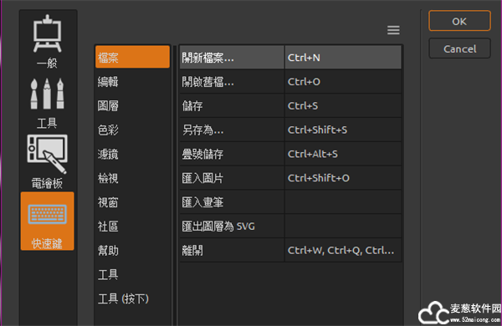502x326 pixels.
Task: Edit the Ctrl+S shortcut for 儲存
Action: coord(343,105)
